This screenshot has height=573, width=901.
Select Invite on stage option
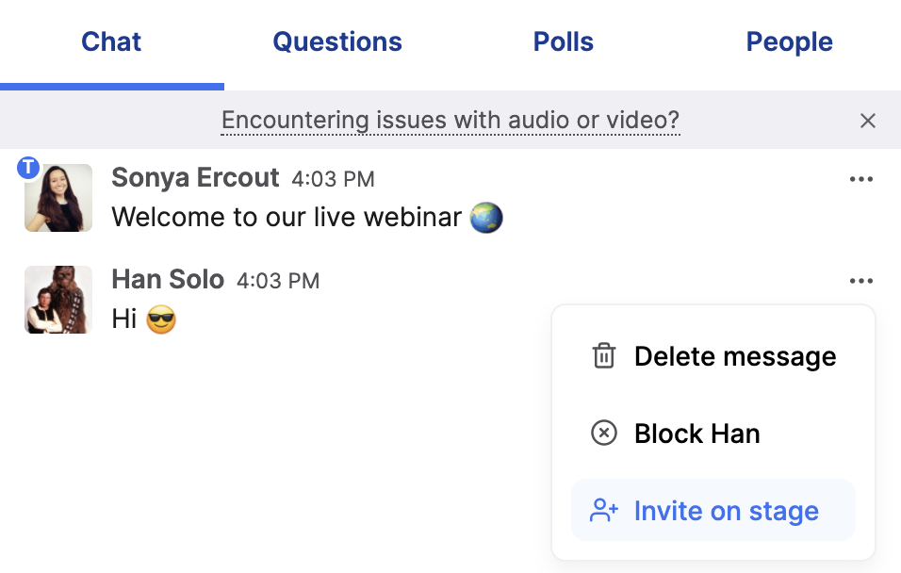click(727, 510)
